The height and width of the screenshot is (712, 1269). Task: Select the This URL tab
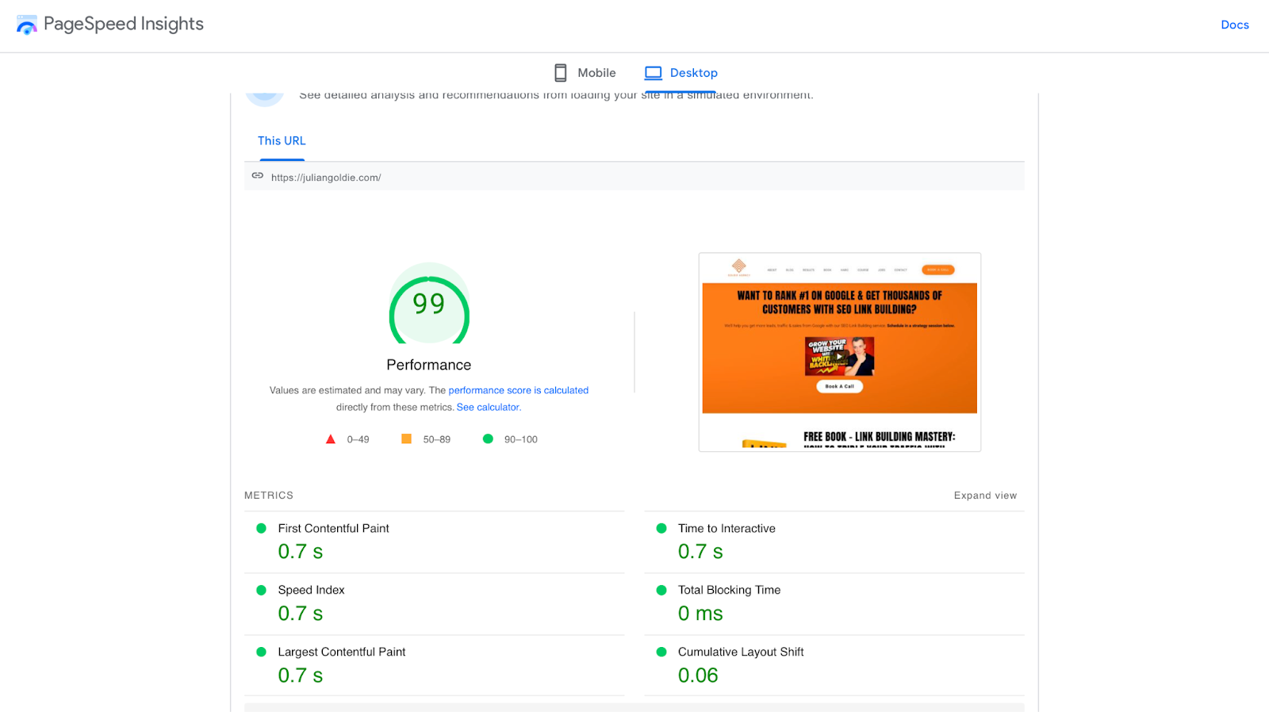pyautogui.click(x=282, y=141)
